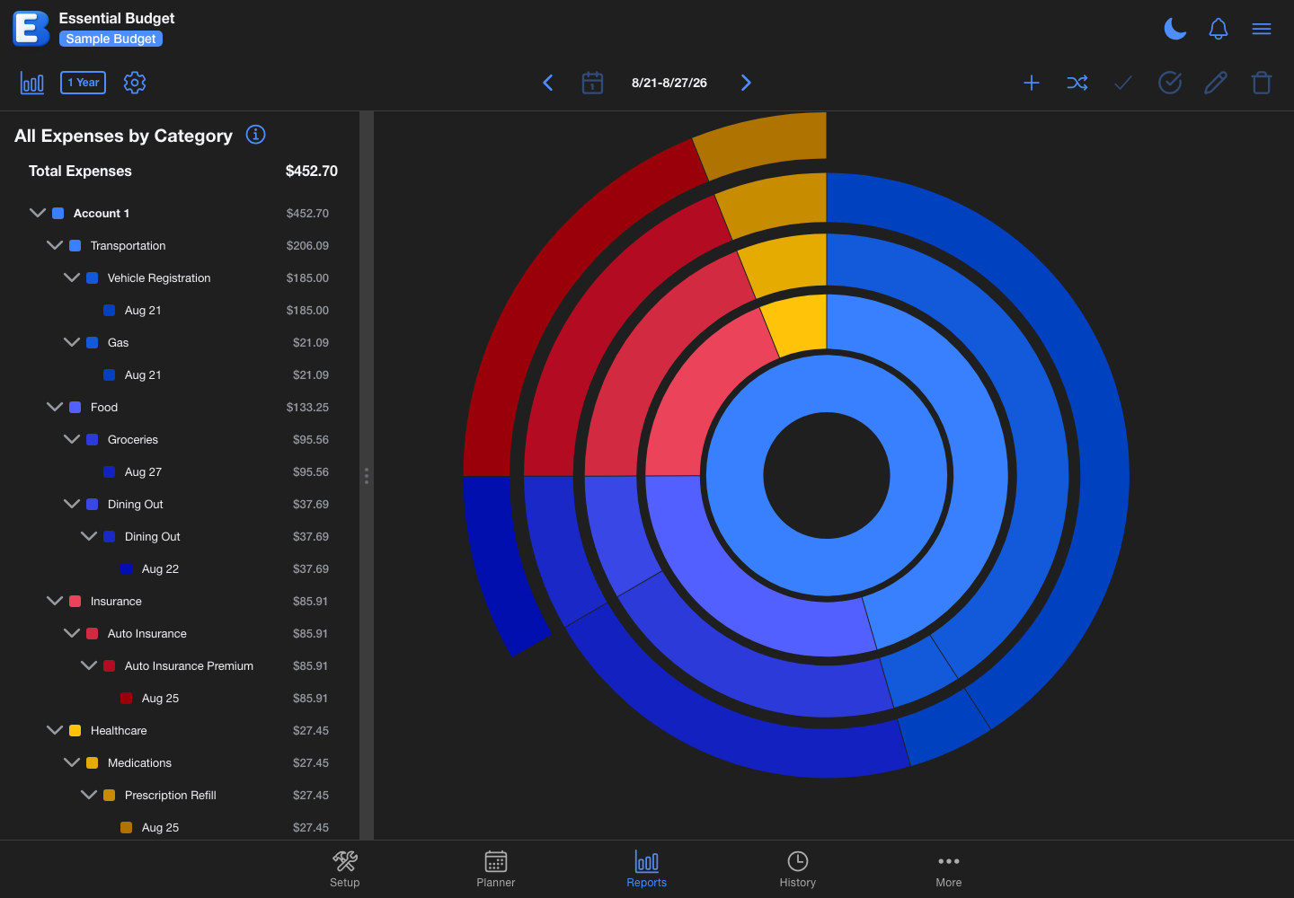Image resolution: width=1294 pixels, height=898 pixels.
Task: Go to previous date range arrow
Action: pyautogui.click(x=548, y=83)
